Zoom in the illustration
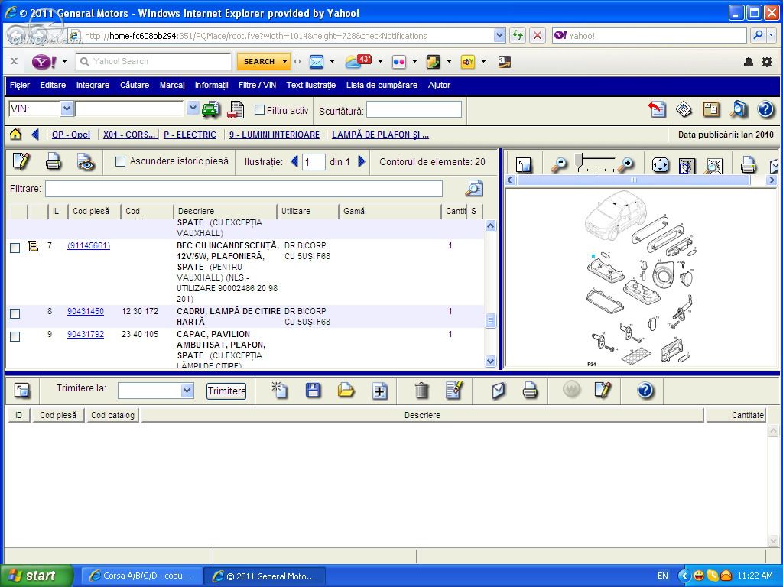Image resolution: width=783 pixels, height=587 pixels. pyautogui.click(x=625, y=164)
